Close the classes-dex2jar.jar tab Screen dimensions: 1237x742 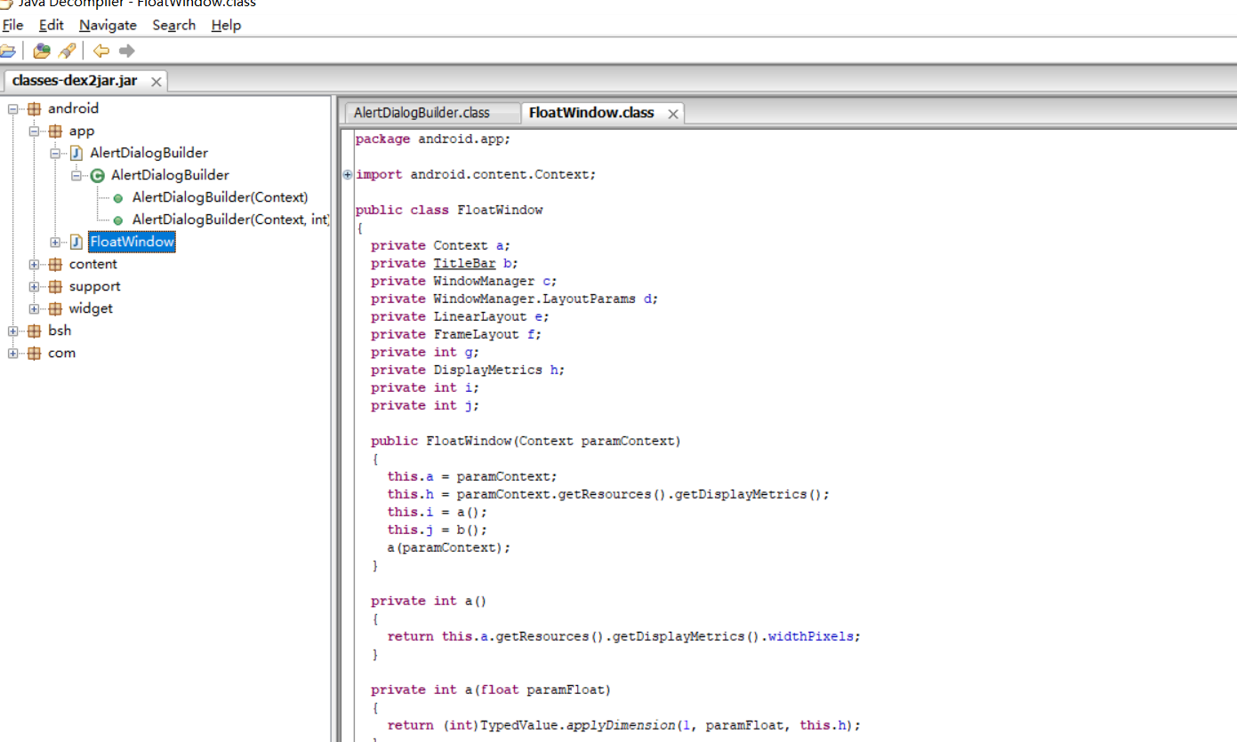[x=156, y=82]
